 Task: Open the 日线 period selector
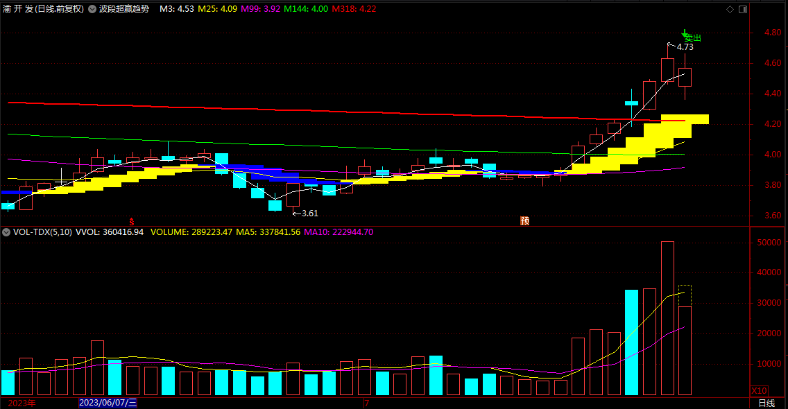[x=767, y=403]
